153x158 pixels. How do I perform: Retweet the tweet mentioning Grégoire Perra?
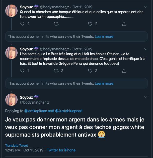click(x=56, y=71)
